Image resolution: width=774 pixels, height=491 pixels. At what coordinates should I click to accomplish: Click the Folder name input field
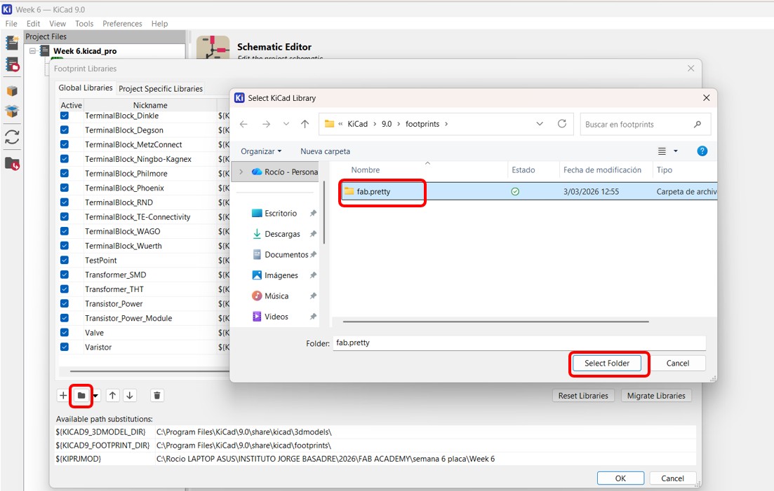[x=519, y=343]
